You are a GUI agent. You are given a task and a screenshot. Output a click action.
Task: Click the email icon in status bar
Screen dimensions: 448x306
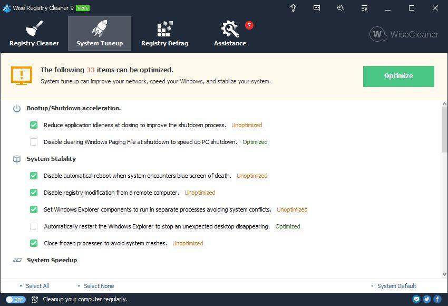click(416, 299)
